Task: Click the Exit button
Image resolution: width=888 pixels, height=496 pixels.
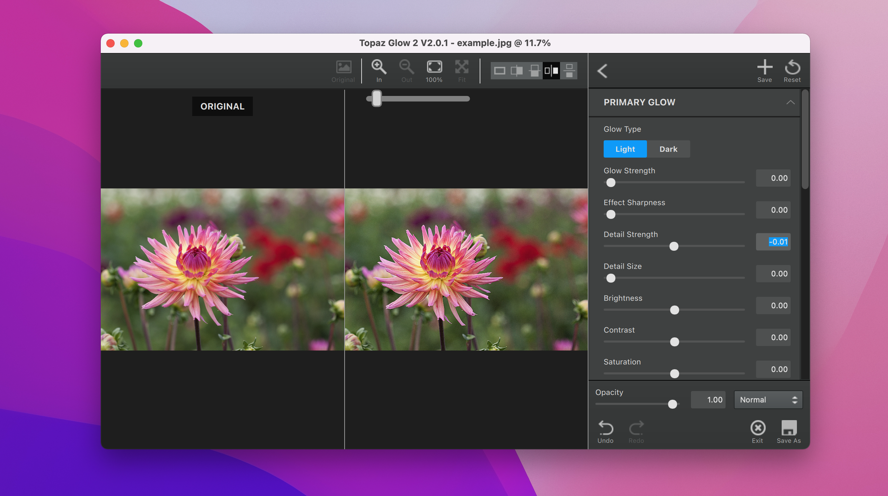Action: click(x=757, y=428)
